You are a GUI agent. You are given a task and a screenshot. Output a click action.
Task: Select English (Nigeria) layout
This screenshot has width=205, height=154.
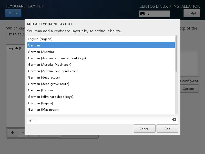[x=101, y=39]
